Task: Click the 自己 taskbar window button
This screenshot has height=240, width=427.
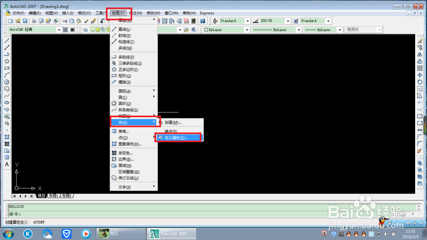Action: [x=121, y=234]
